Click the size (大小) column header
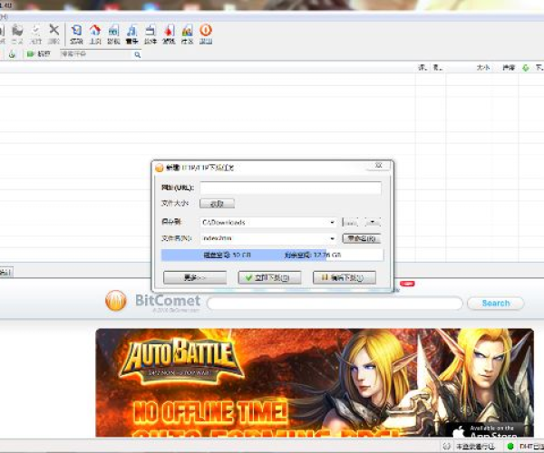 [x=481, y=68]
